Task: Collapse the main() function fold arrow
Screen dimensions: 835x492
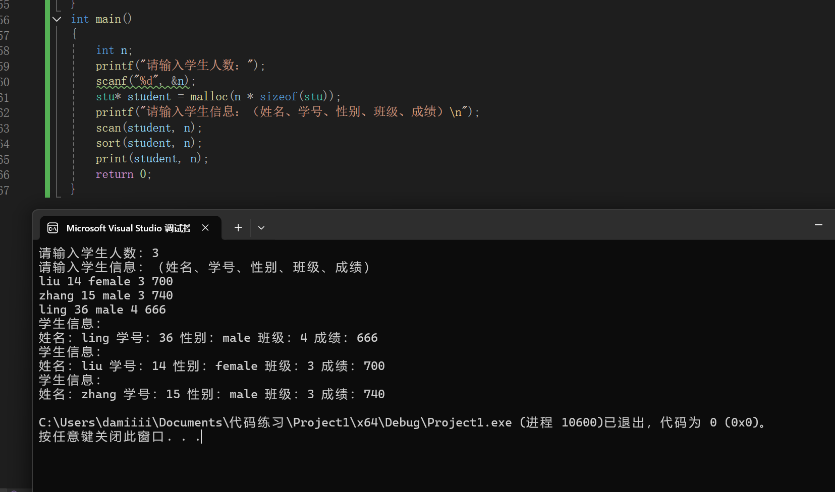Action: pyautogui.click(x=57, y=19)
